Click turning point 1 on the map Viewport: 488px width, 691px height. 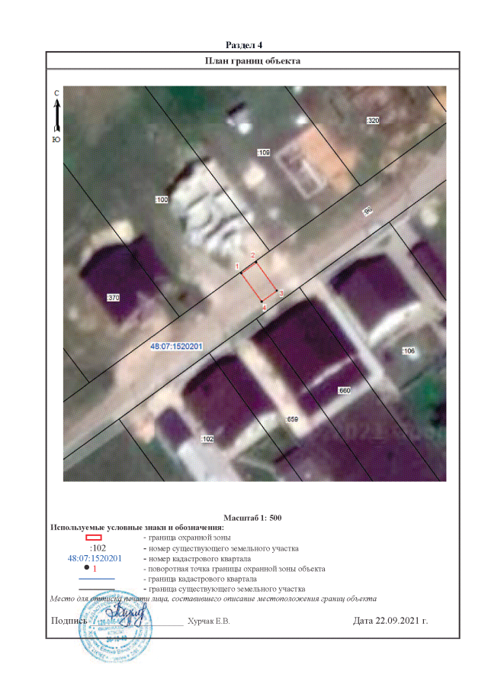pyautogui.click(x=239, y=266)
